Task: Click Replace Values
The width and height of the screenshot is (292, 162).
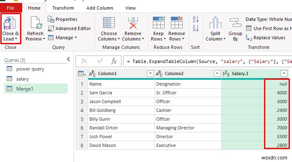Action: coord(265,38)
